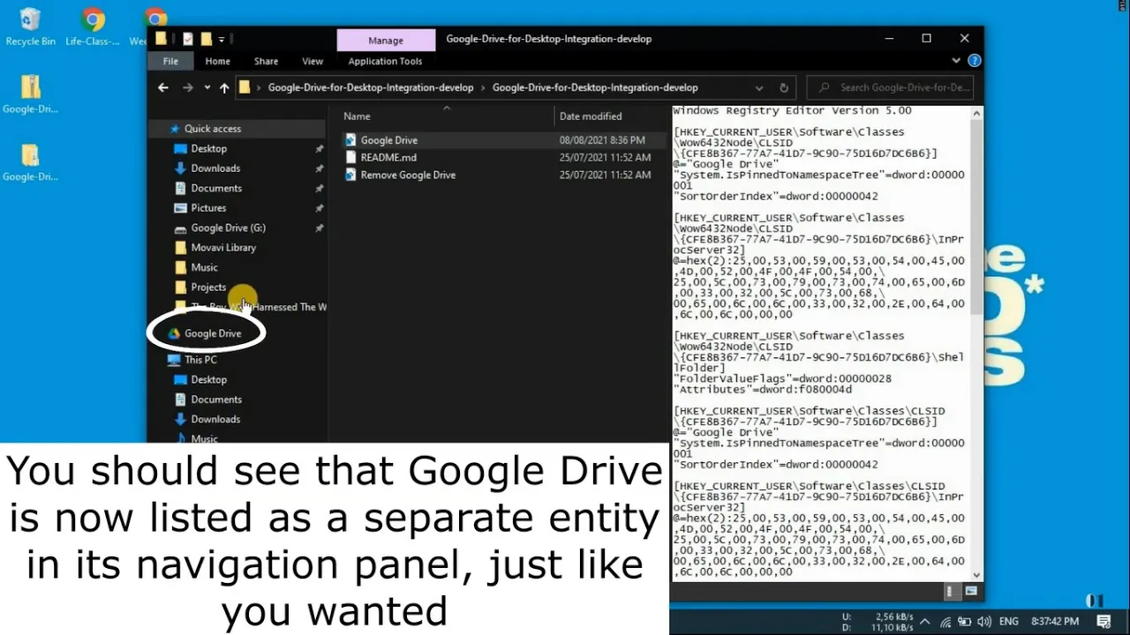This screenshot has width=1130, height=635.
Task: Open Desktop under This PC
Action: pos(208,379)
